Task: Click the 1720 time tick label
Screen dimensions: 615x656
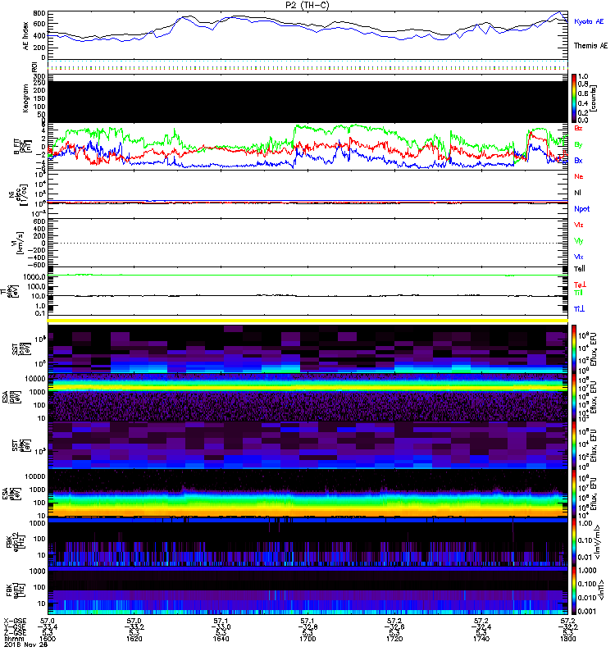Action: point(394,639)
